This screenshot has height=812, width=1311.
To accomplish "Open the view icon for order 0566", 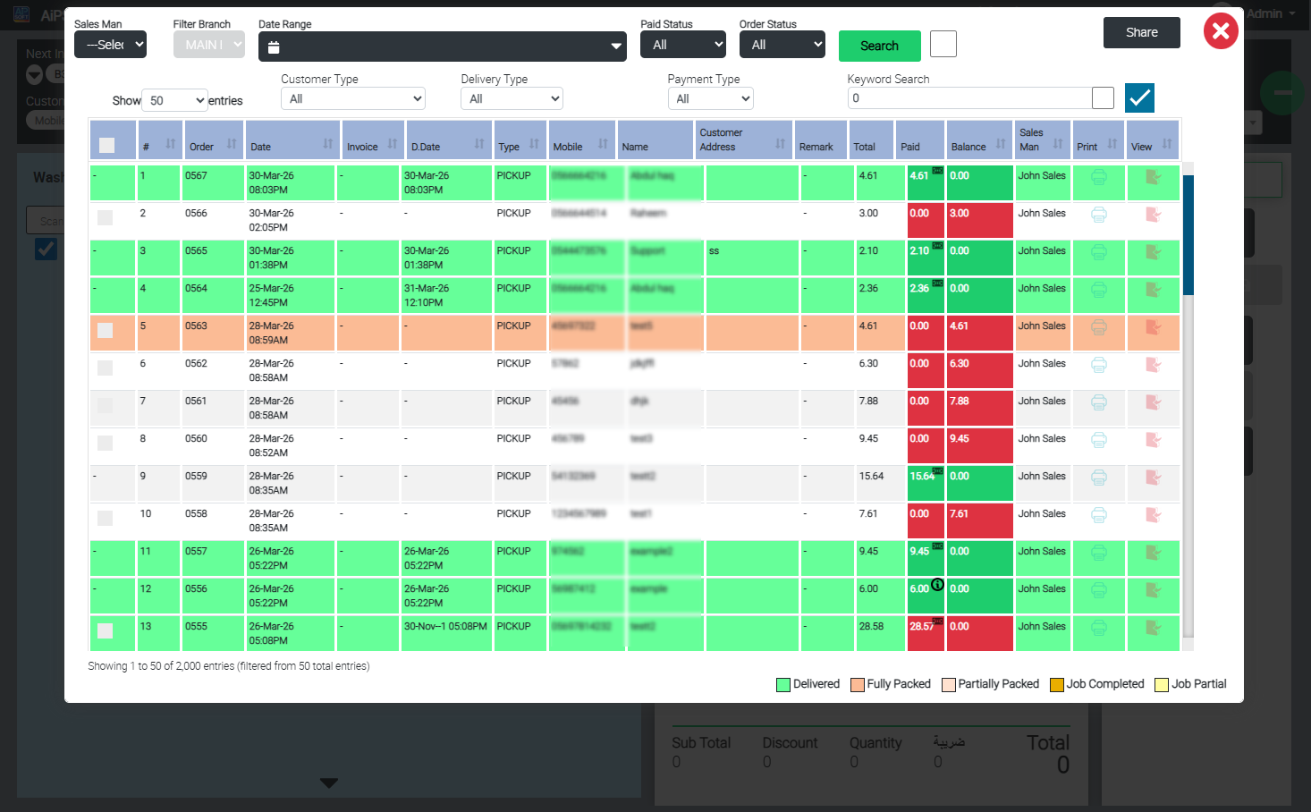I will click(x=1153, y=215).
